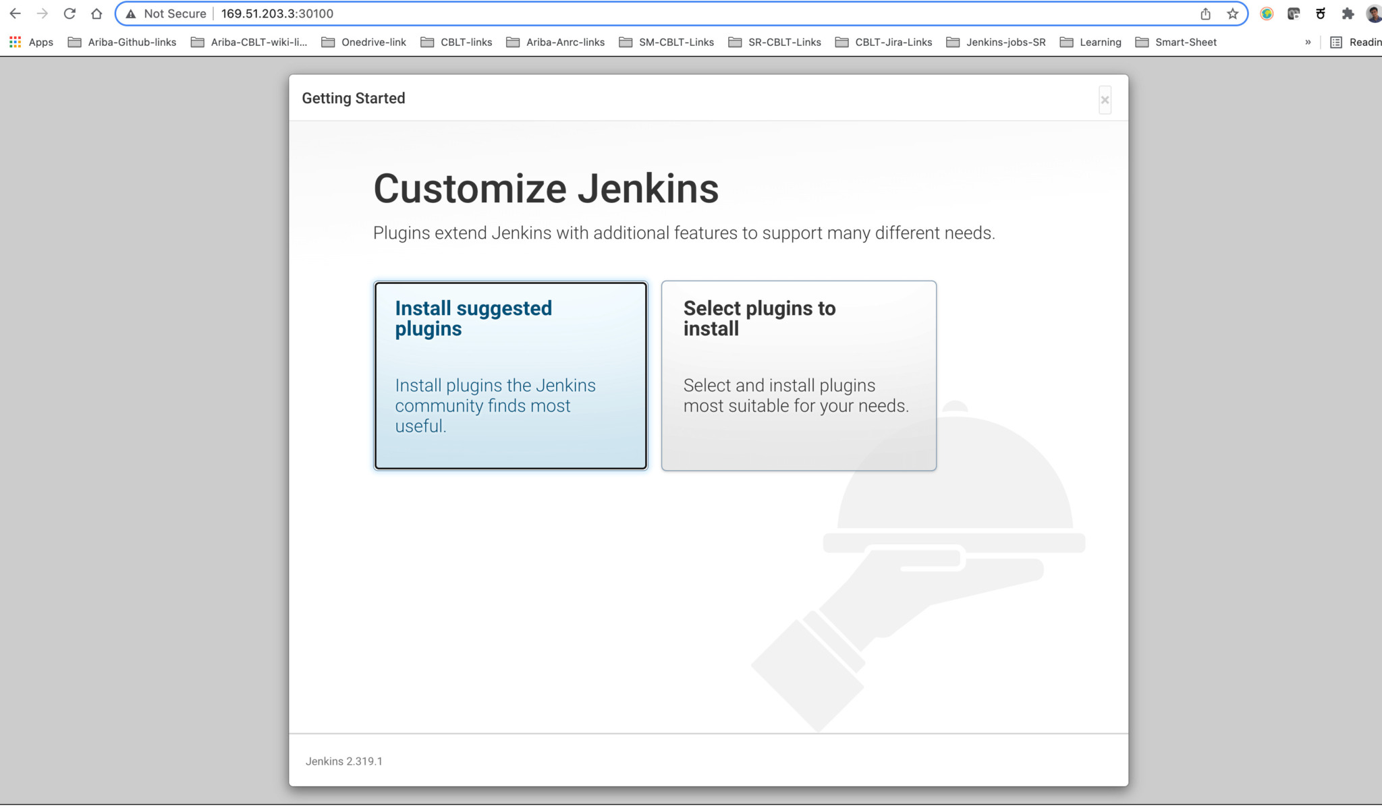Viewport: 1382px width, 810px height.
Task: Click the globe extension icon
Action: click(1267, 13)
